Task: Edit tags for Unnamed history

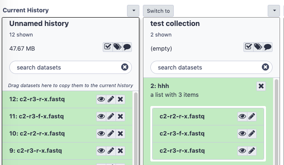Action: point(117,47)
